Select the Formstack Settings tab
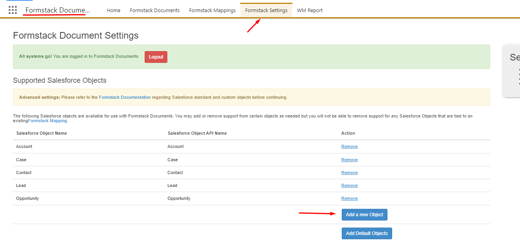The image size is (520, 242). 266,11
